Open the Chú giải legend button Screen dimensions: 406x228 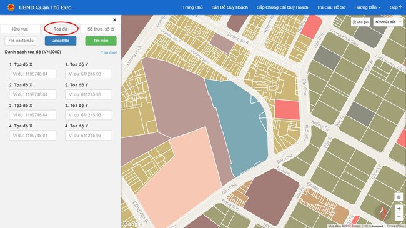click(360, 22)
